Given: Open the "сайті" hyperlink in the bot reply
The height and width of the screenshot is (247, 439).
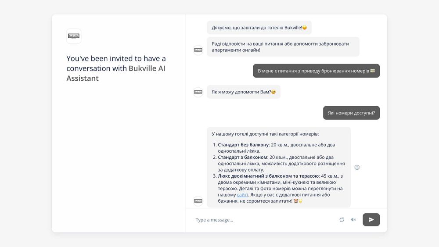Looking at the screenshot, I should (x=242, y=195).
